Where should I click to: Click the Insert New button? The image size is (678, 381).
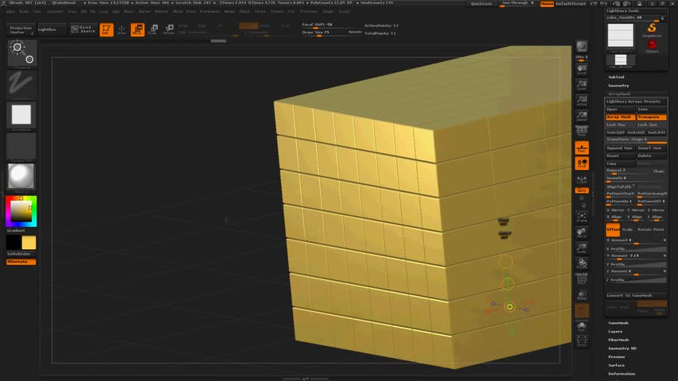tap(651, 148)
